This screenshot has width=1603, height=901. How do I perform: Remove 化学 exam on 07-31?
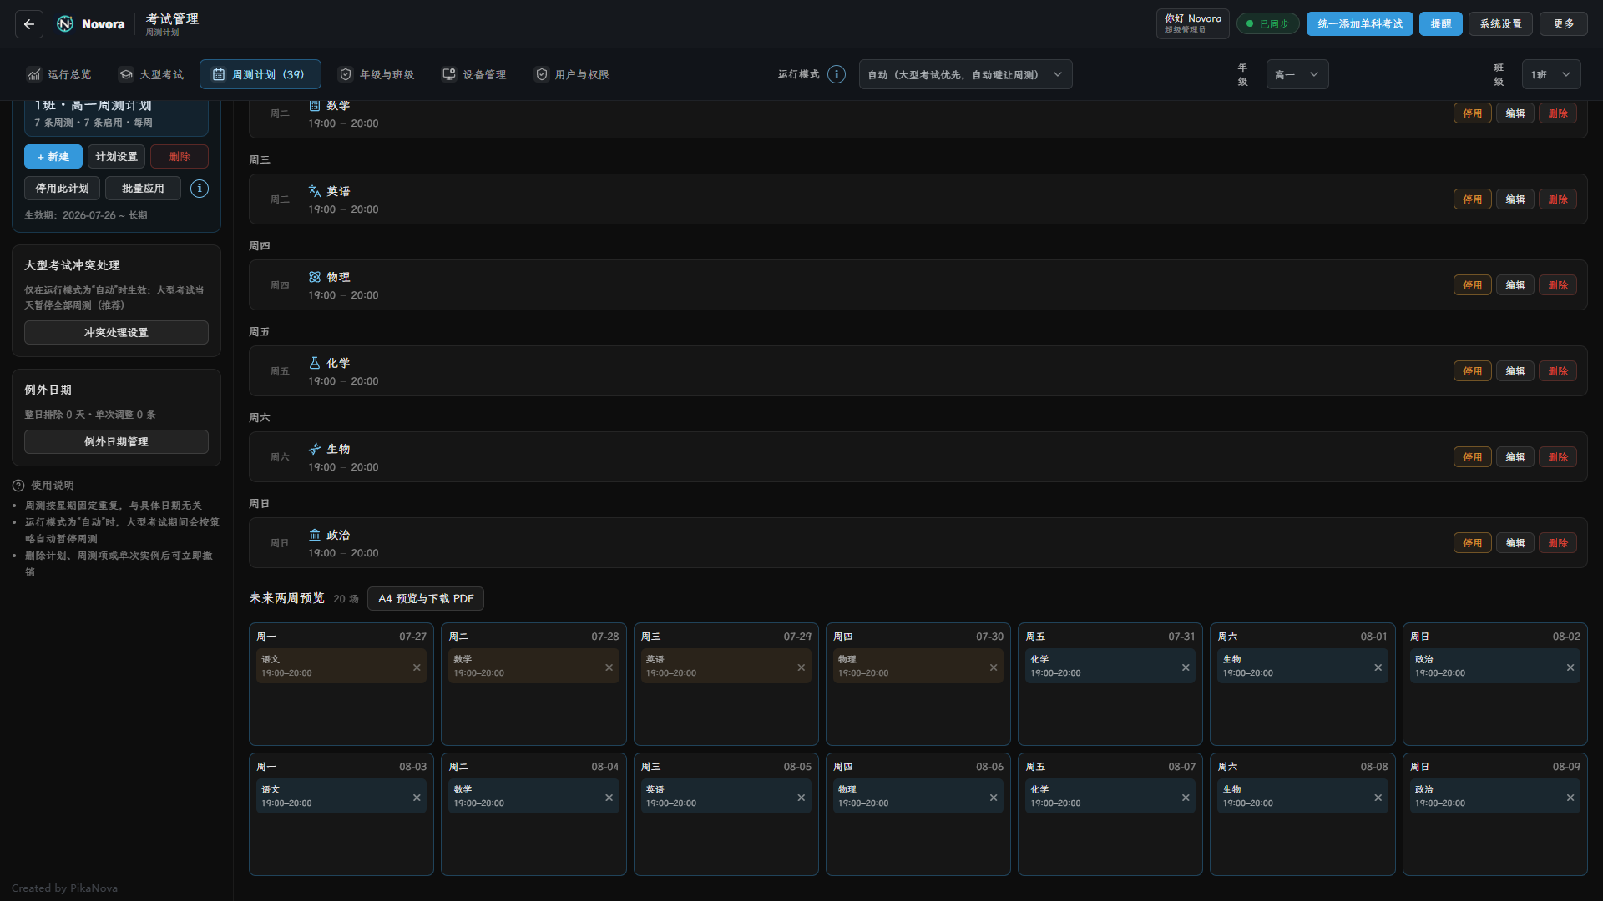pyautogui.click(x=1186, y=667)
